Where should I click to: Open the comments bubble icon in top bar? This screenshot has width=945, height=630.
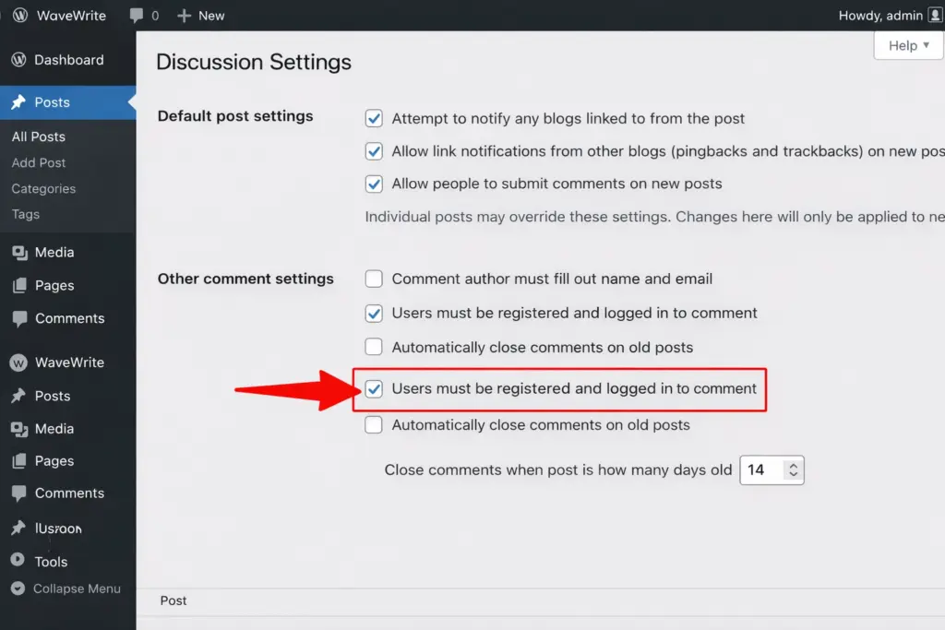tap(137, 16)
